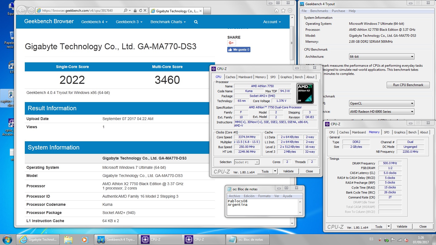Screen dimensions: 436x245
Task: Open the File menu in Geekbench 4 Tryout
Action: [x=304, y=11]
